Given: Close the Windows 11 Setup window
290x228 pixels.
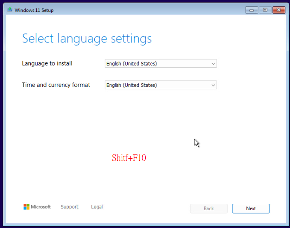Looking at the screenshot, I should point(279,10).
